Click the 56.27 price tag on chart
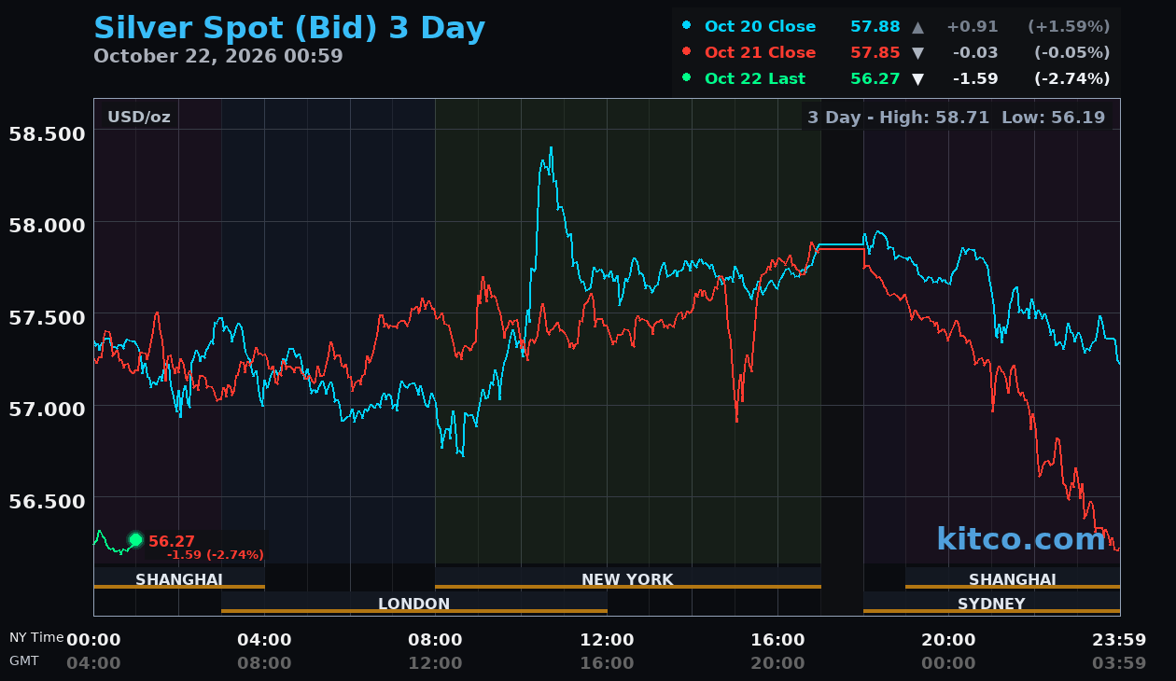The width and height of the screenshot is (1176, 681). click(172, 541)
